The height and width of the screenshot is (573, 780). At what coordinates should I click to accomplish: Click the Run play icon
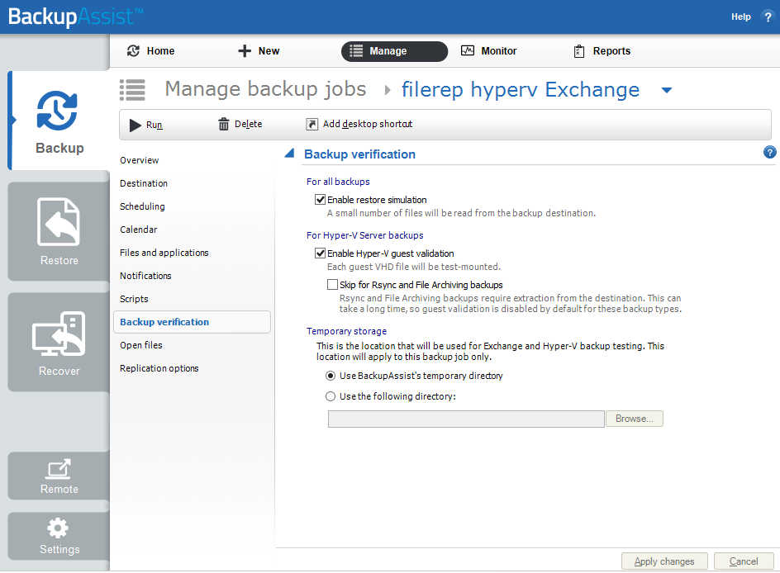pos(136,125)
